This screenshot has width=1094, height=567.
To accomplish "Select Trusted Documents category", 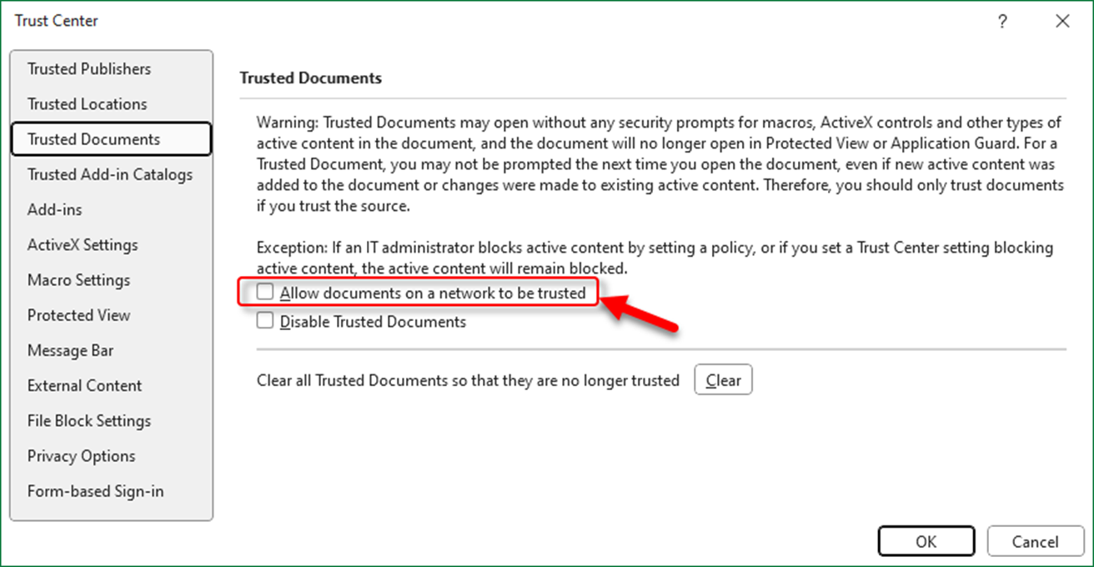I will [94, 138].
